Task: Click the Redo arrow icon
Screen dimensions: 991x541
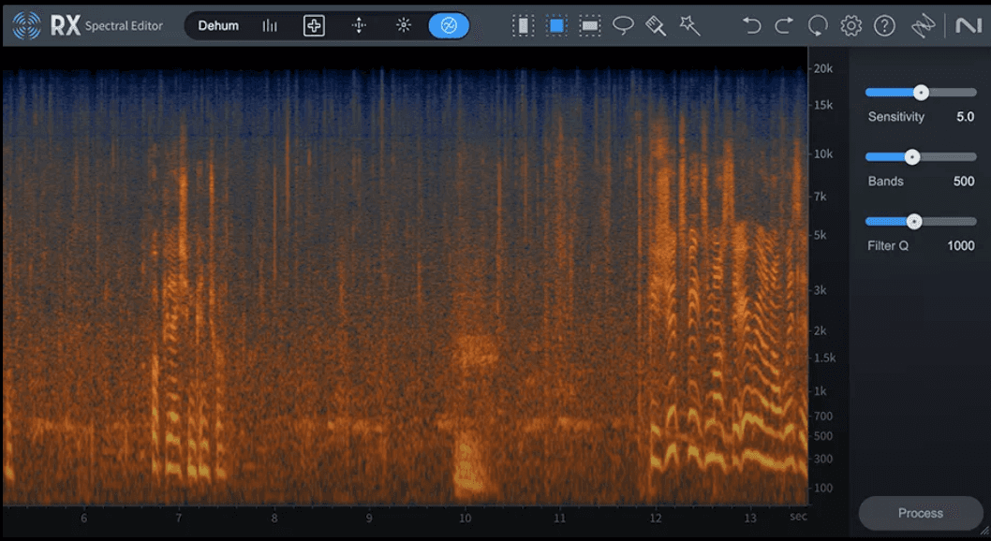Action: coord(784,26)
